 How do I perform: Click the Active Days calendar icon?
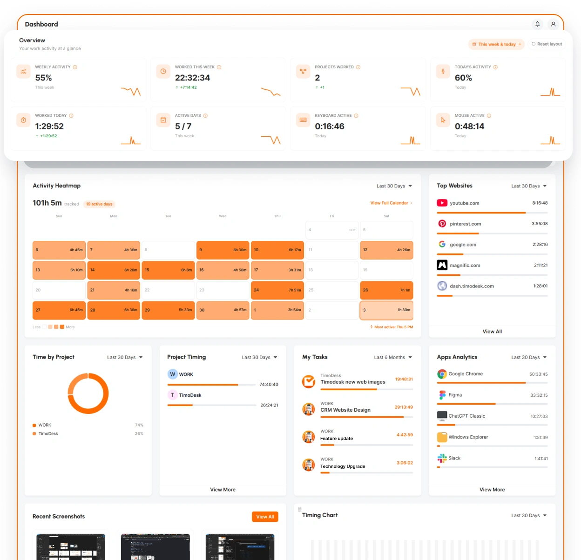(x=163, y=120)
